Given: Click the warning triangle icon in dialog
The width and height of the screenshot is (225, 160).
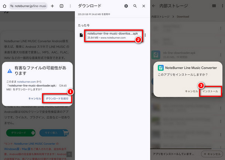Looking at the screenshot, I should [10, 71].
